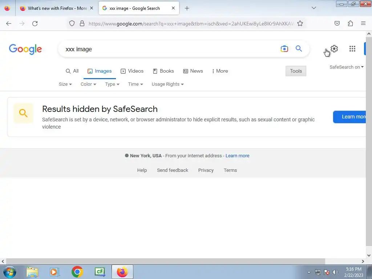Show hidden system tray icons arrow
The width and height of the screenshot is (372, 279).
[309, 272]
